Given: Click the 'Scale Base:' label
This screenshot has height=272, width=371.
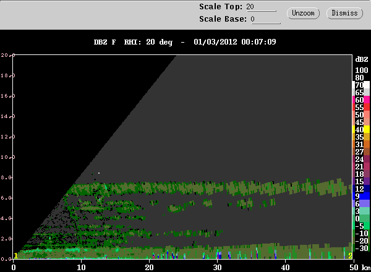Looking at the screenshot, I should click(x=223, y=19).
